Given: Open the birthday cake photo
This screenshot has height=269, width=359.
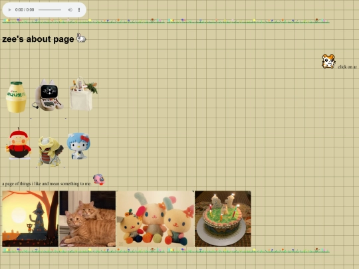Looking at the screenshot, I should (223, 219).
